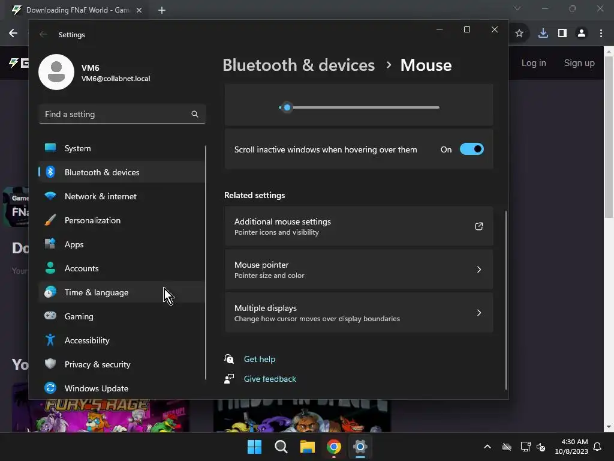Screen dimensions: 614x461
Task: Click the Find a setting search box
Action: click(122, 114)
